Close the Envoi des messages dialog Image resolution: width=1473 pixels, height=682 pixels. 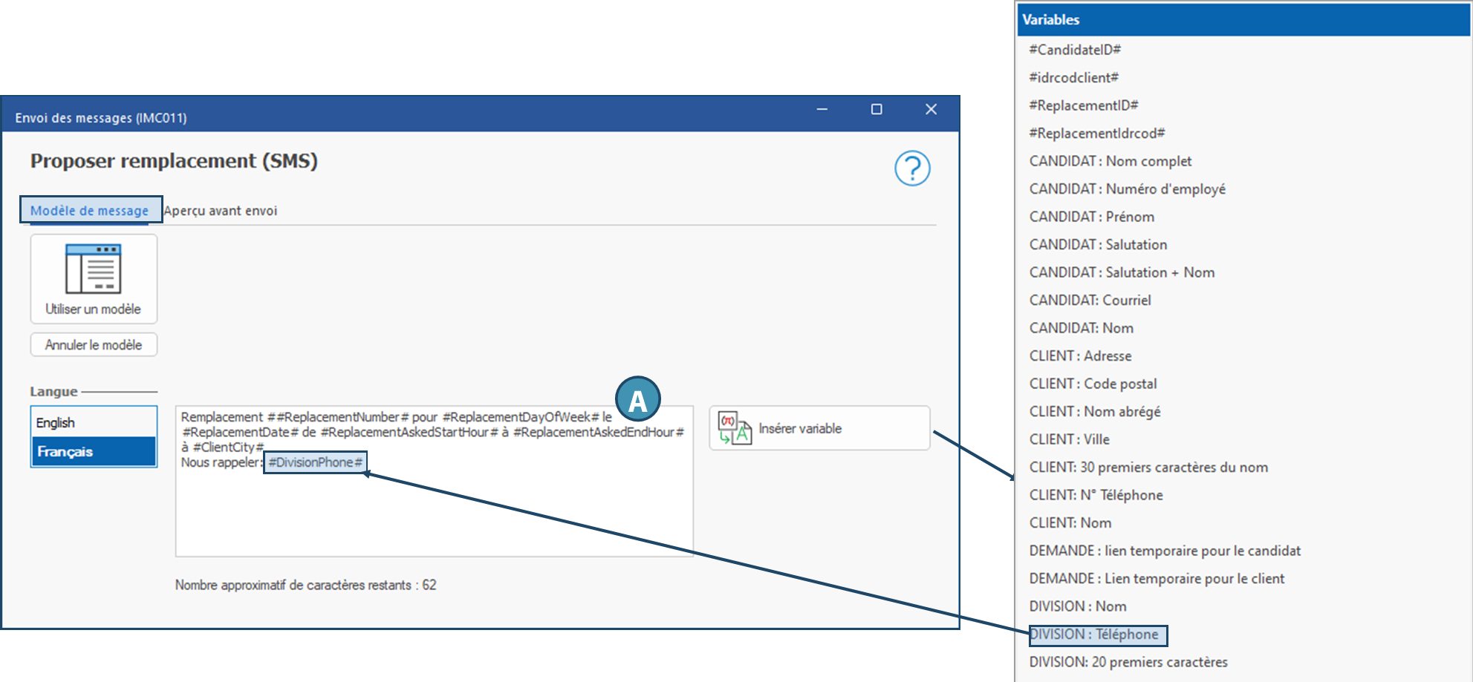(931, 110)
